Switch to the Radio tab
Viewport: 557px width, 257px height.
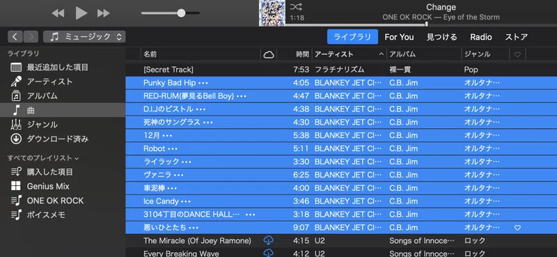pyautogui.click(x=481, y=37)
